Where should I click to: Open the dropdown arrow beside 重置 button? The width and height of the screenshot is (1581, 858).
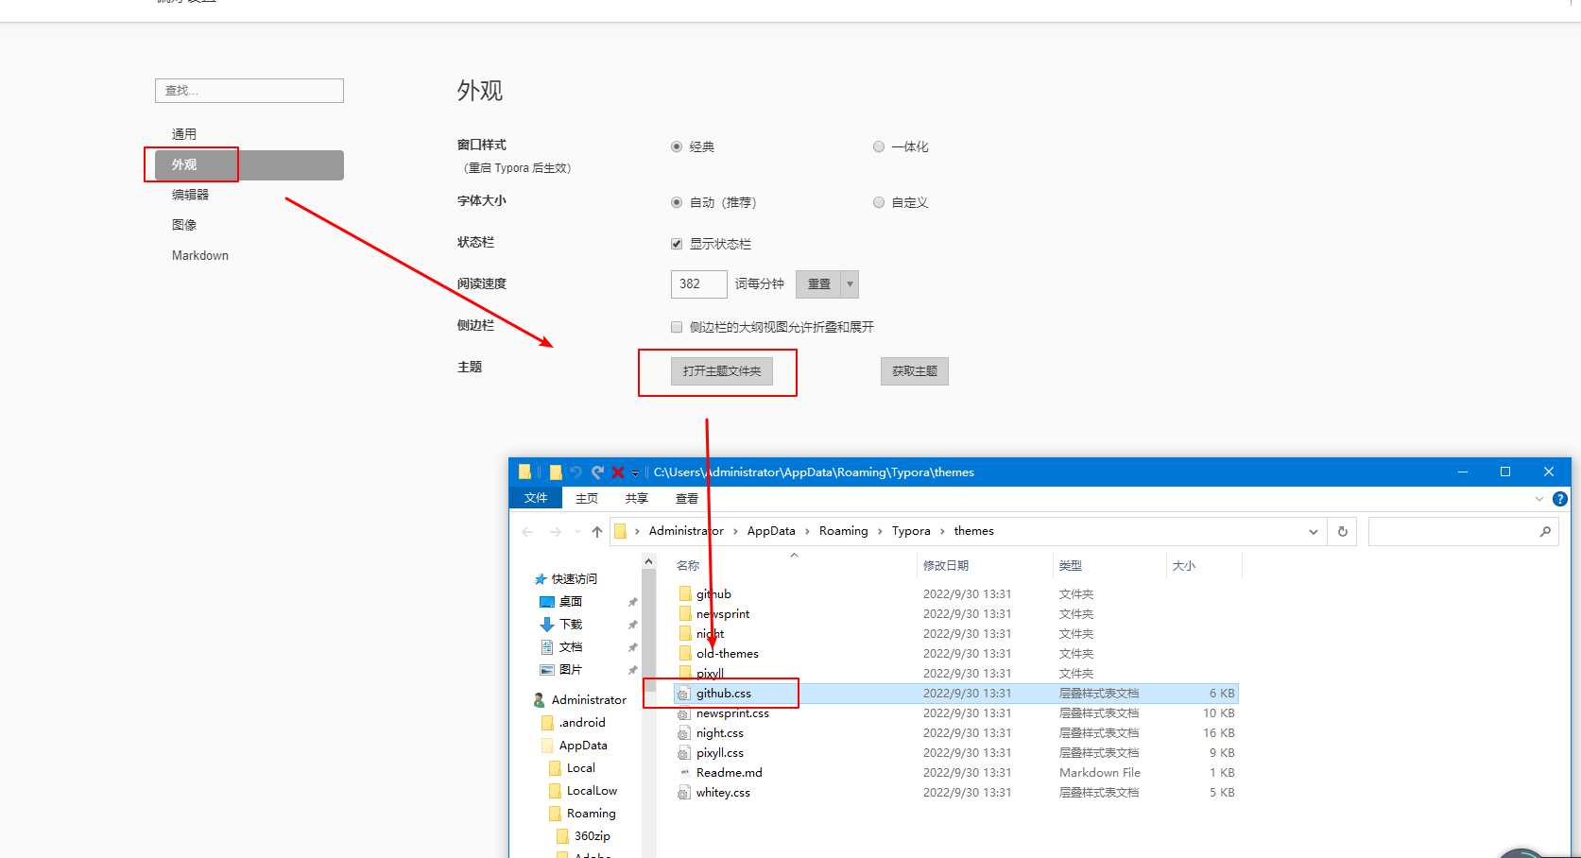pyautogui.click(x=850, y=284)
